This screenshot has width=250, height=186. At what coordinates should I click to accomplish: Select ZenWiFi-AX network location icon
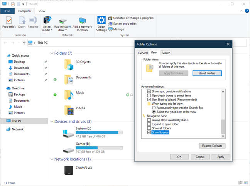click(69, 171)
